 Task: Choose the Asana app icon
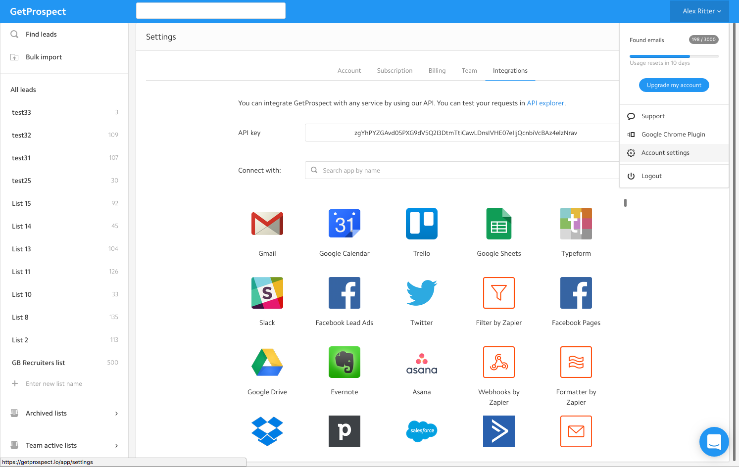coord(422,364)
